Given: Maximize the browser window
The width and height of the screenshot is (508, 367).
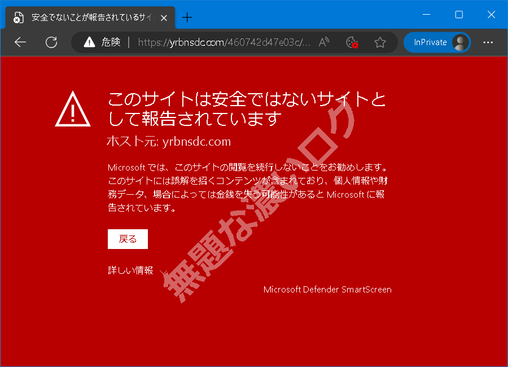Looking at the screenshot, I should tap(459, 15).
